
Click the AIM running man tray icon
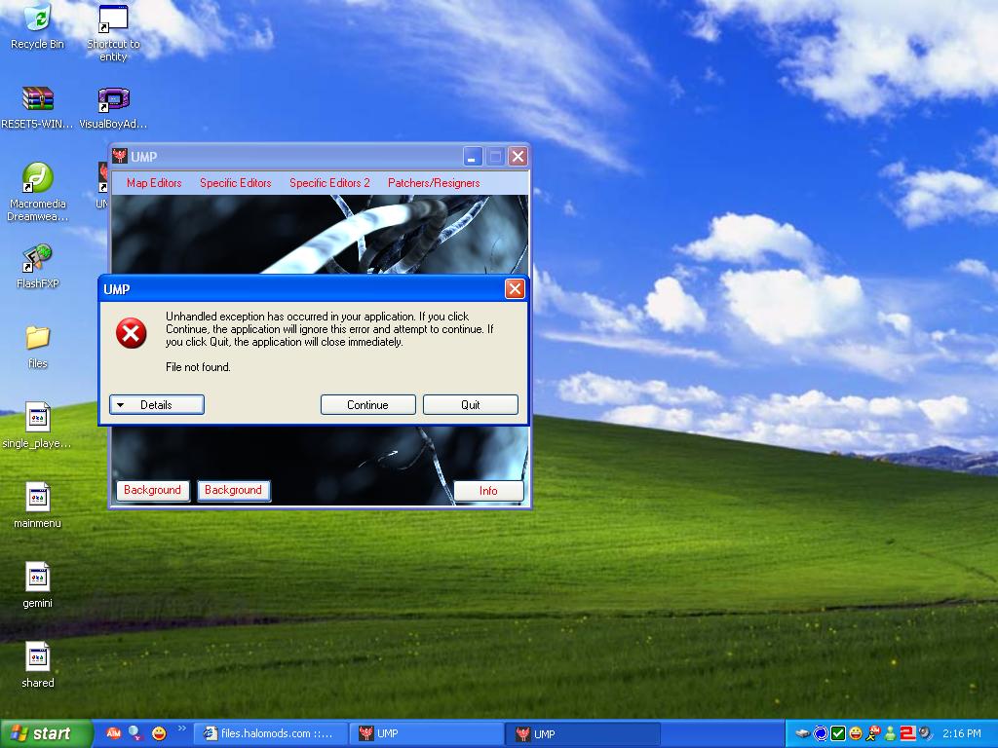[873, 734]
